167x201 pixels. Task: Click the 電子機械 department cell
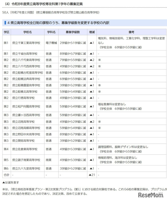click(x=51, y=43)
